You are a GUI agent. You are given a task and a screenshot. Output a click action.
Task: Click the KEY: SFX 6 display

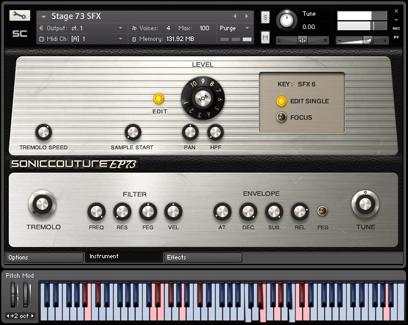[297, 84]
